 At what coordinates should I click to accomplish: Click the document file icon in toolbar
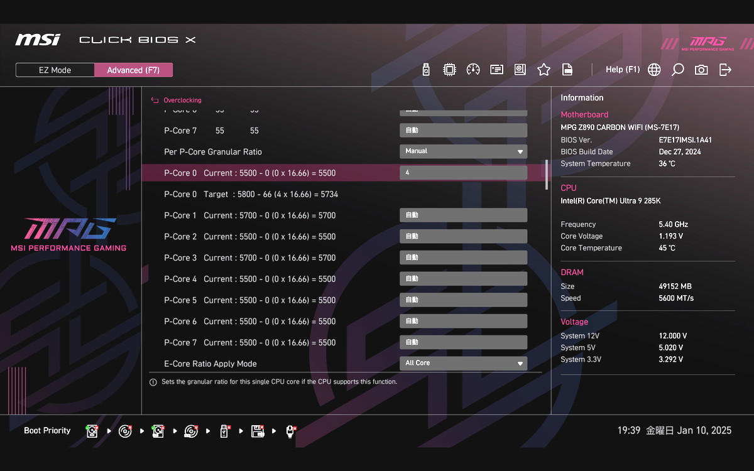[x=567, y=70]
